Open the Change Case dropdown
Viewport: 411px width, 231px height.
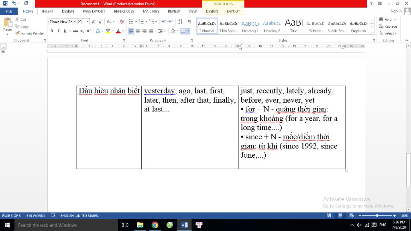point(110,22)
